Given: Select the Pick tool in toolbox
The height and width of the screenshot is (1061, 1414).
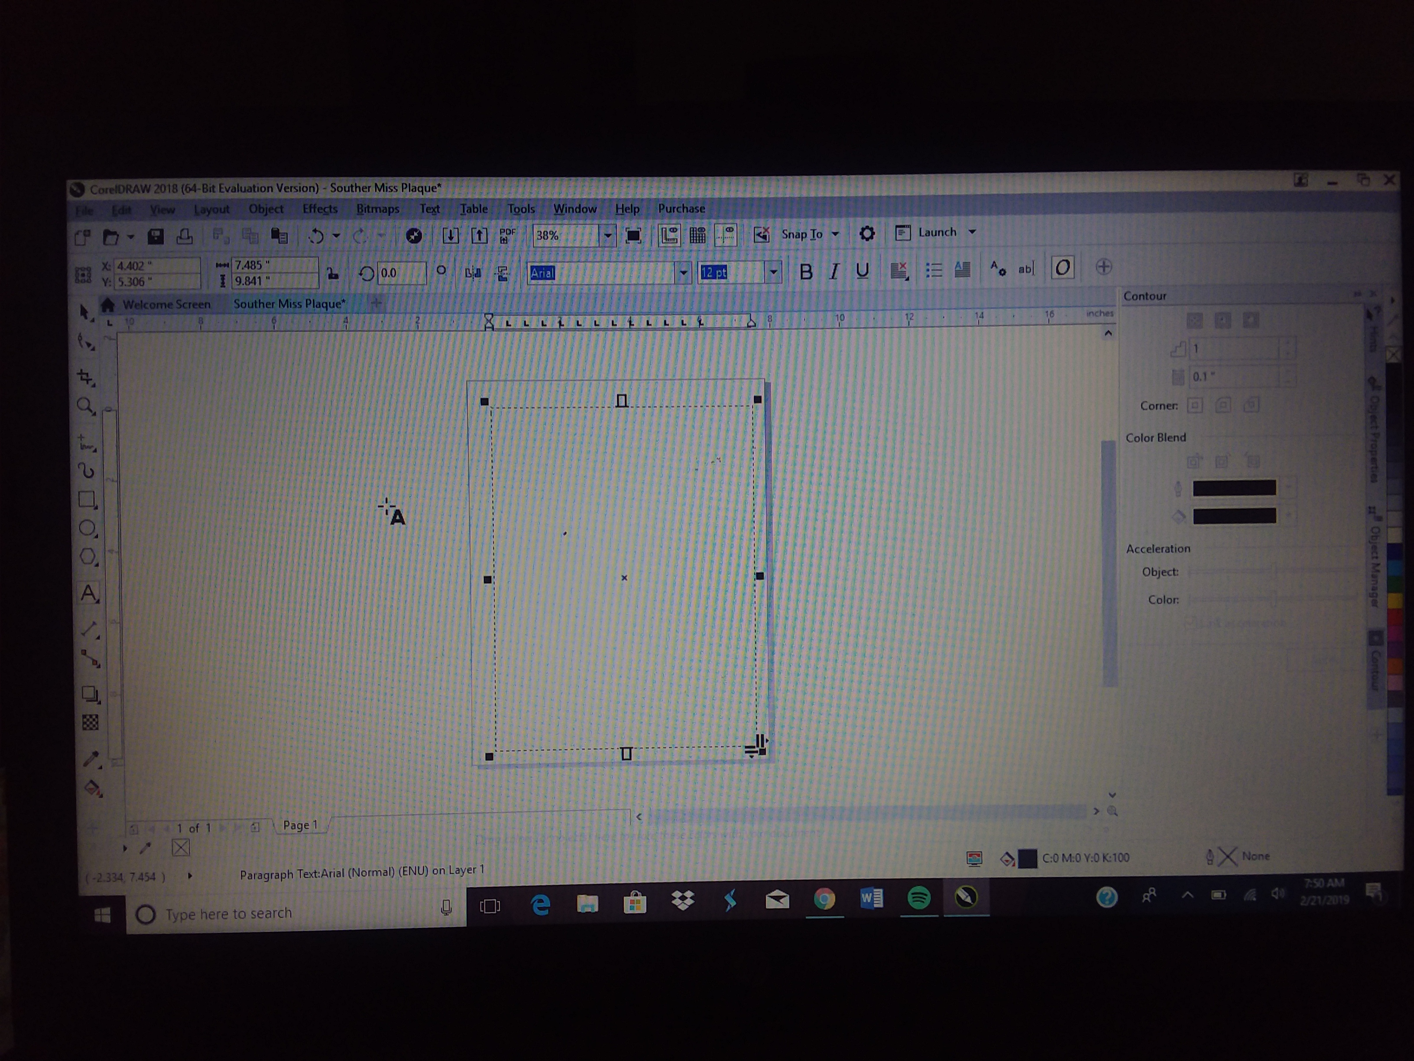Looking at the screenshot, I should pos(85,312).
